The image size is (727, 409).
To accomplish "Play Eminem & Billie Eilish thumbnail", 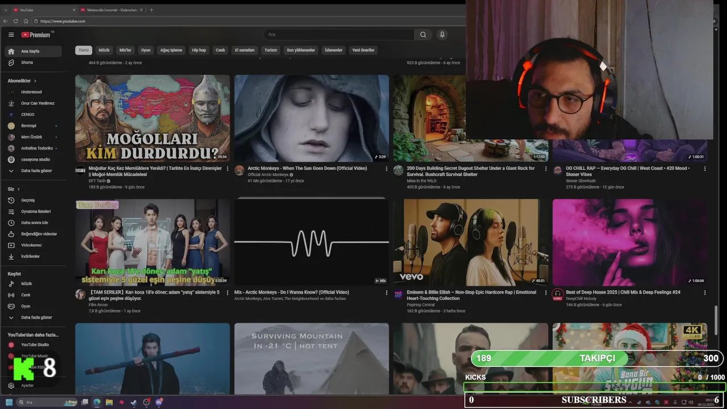I will pyautogui.click(x=470, y=242).
